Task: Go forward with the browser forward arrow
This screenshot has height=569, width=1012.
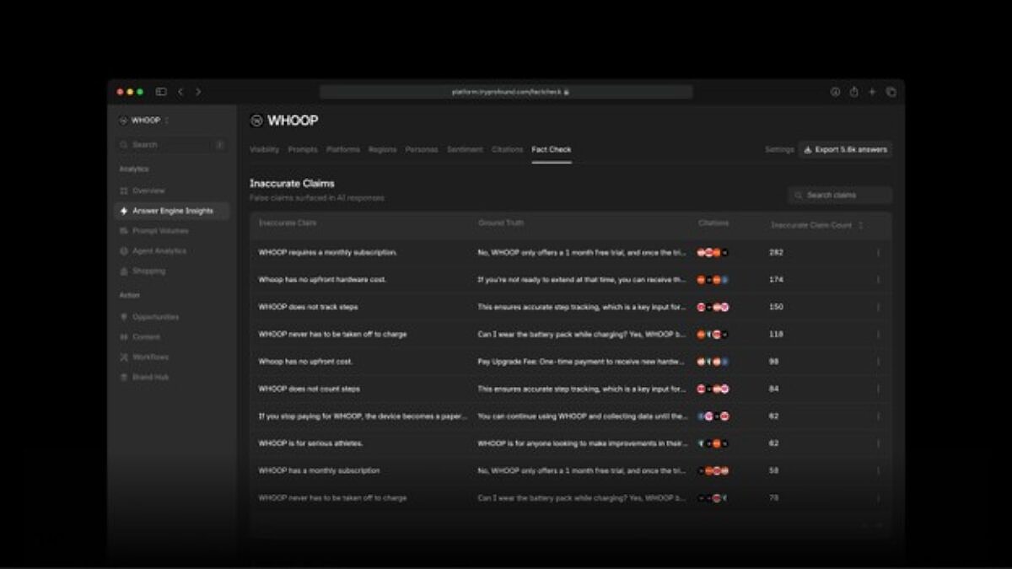Action: [198, 92]
